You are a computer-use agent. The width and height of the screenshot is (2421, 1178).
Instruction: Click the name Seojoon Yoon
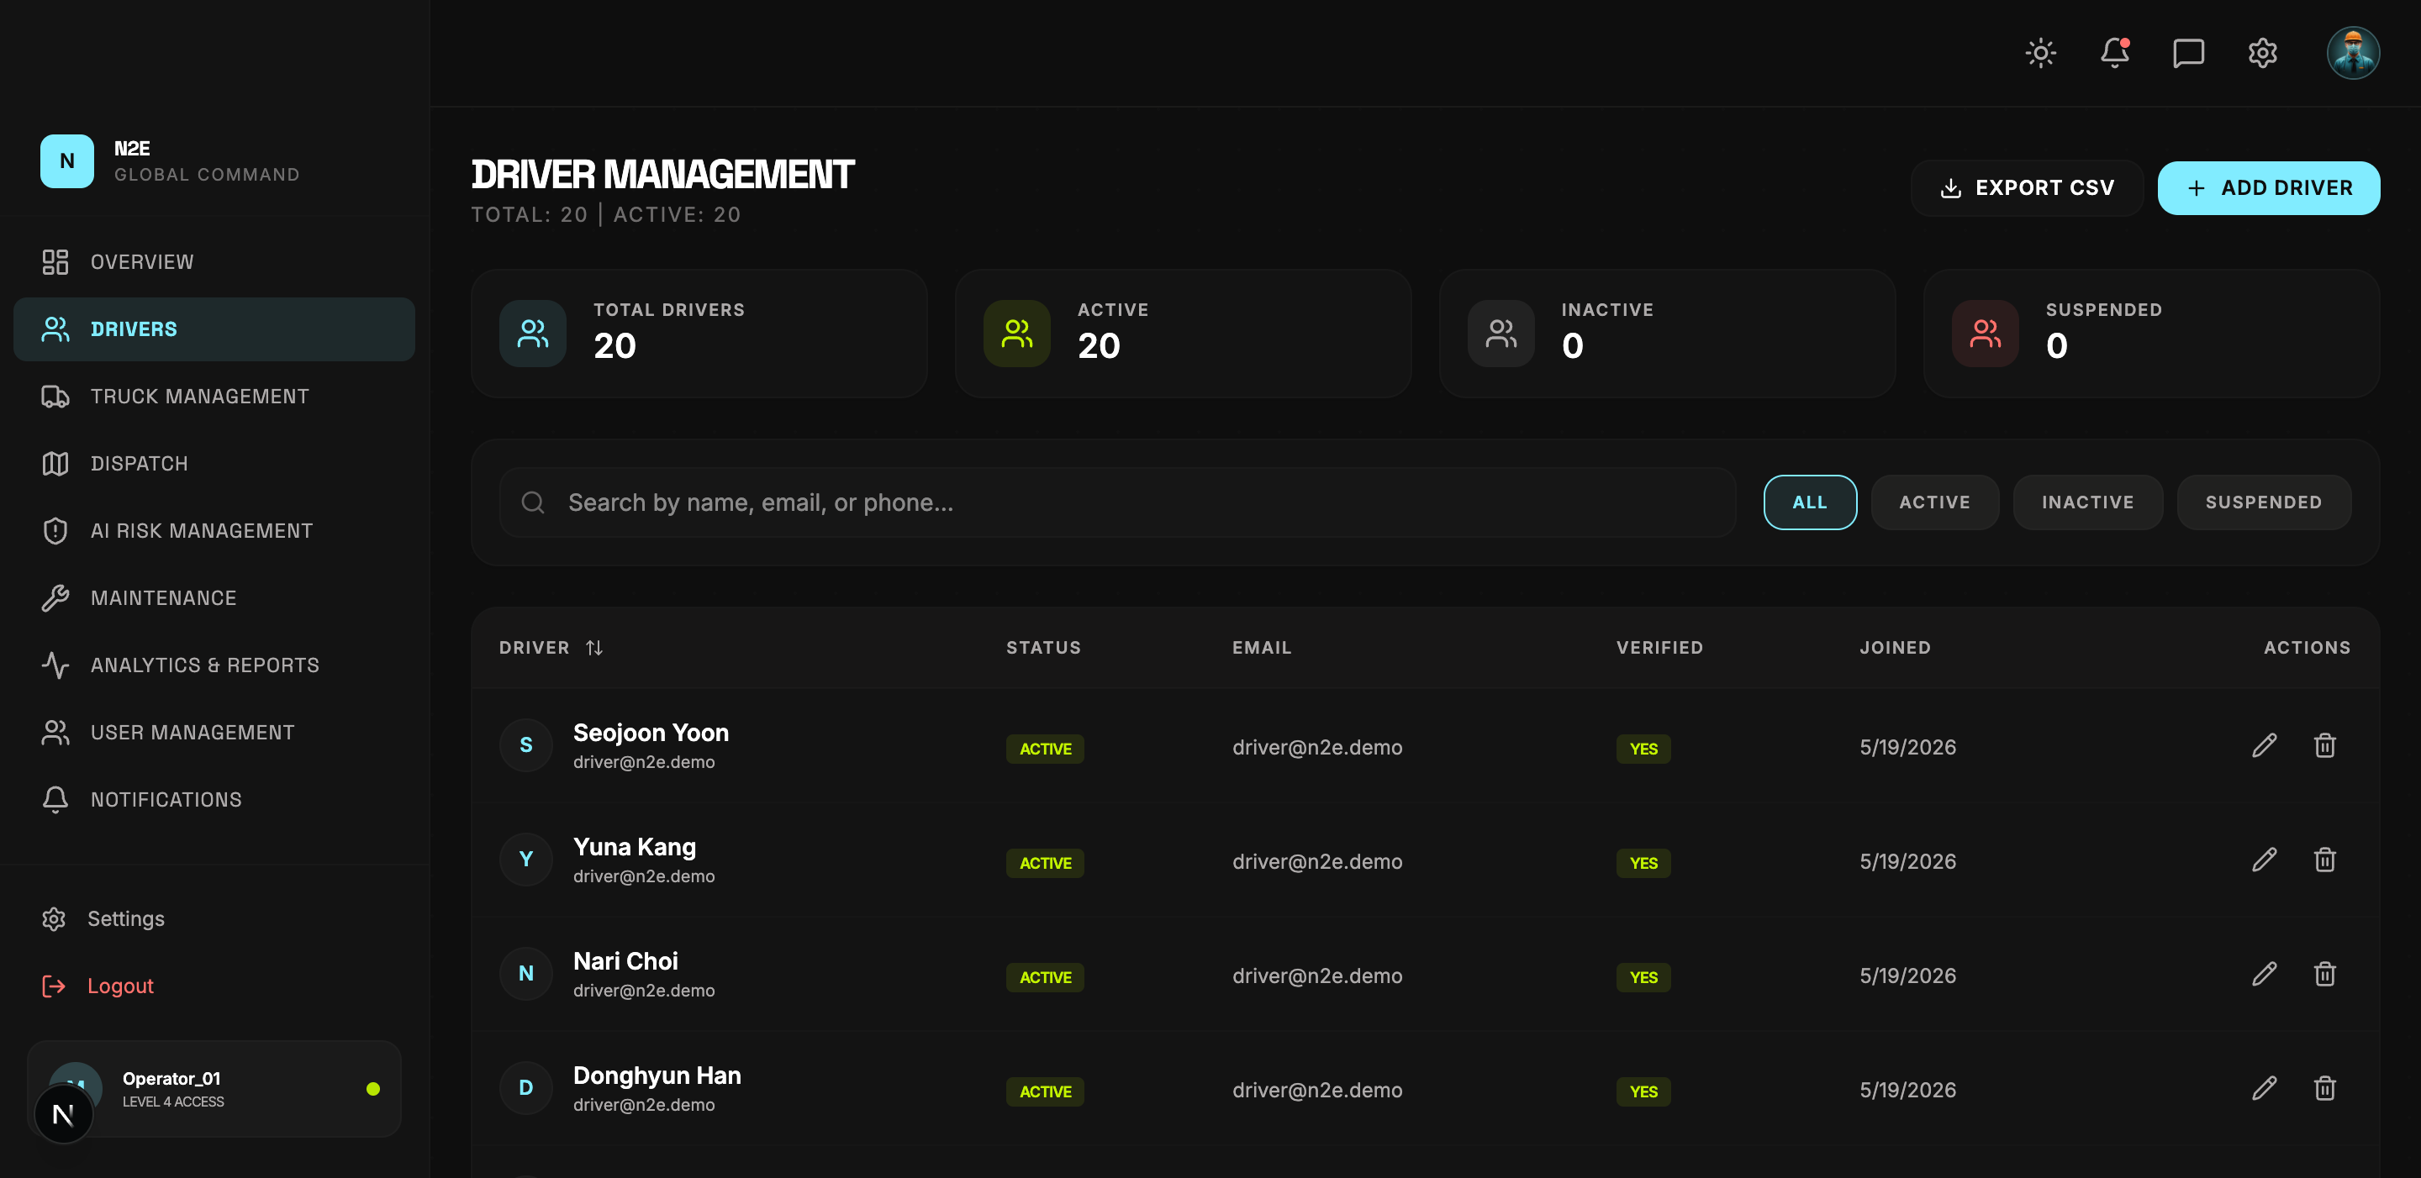coord(651,733)
